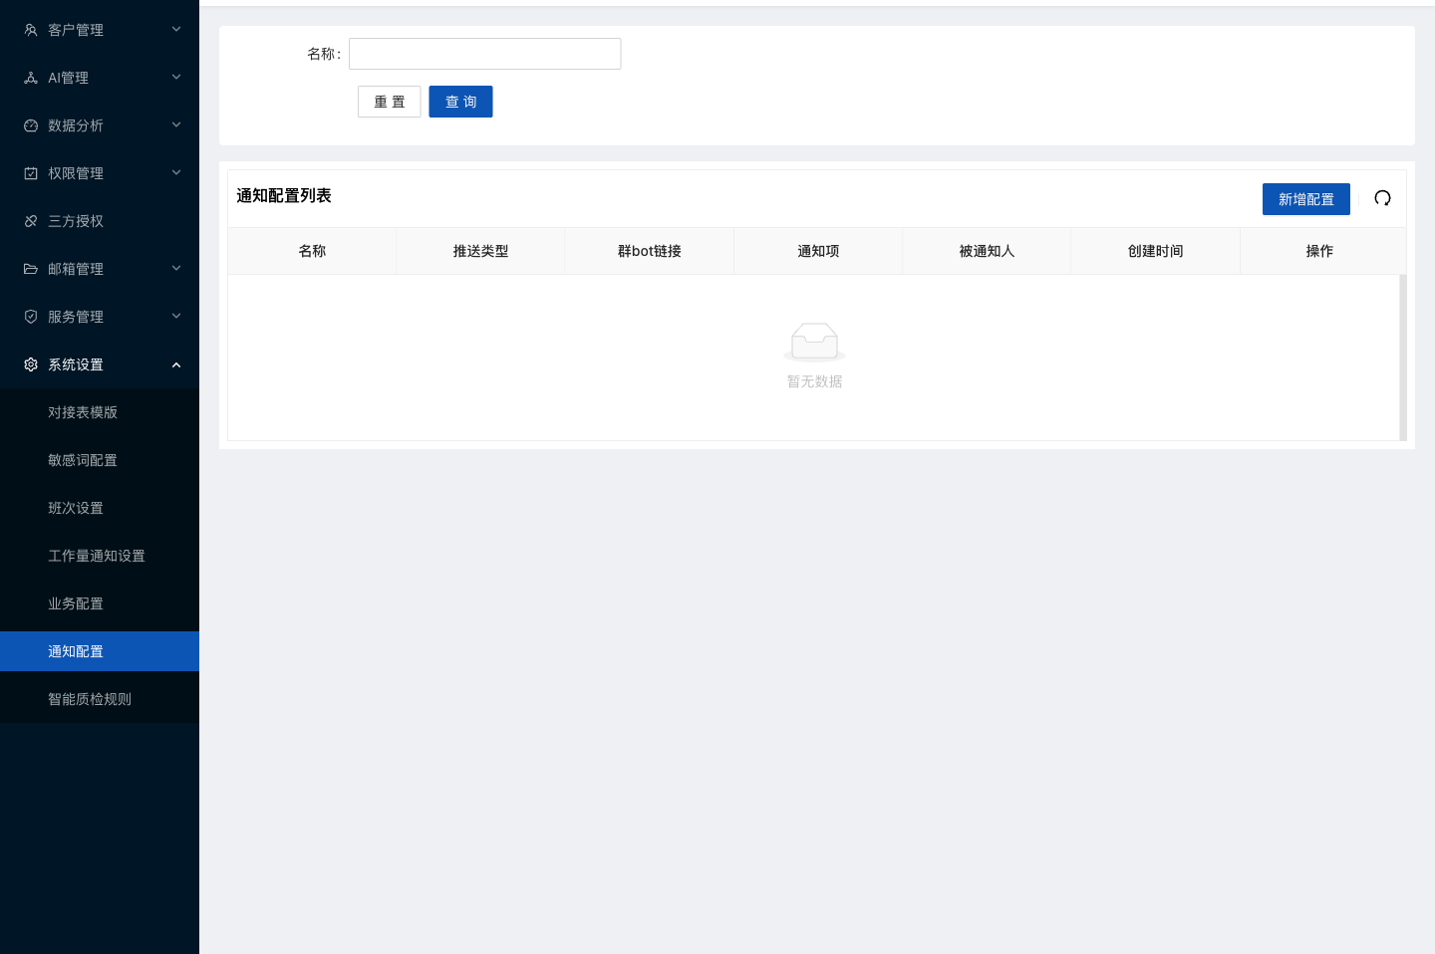Click the 权限管理 calendar-check icon
Screen dimensions: 1435x954
click(x=31, y=173)
